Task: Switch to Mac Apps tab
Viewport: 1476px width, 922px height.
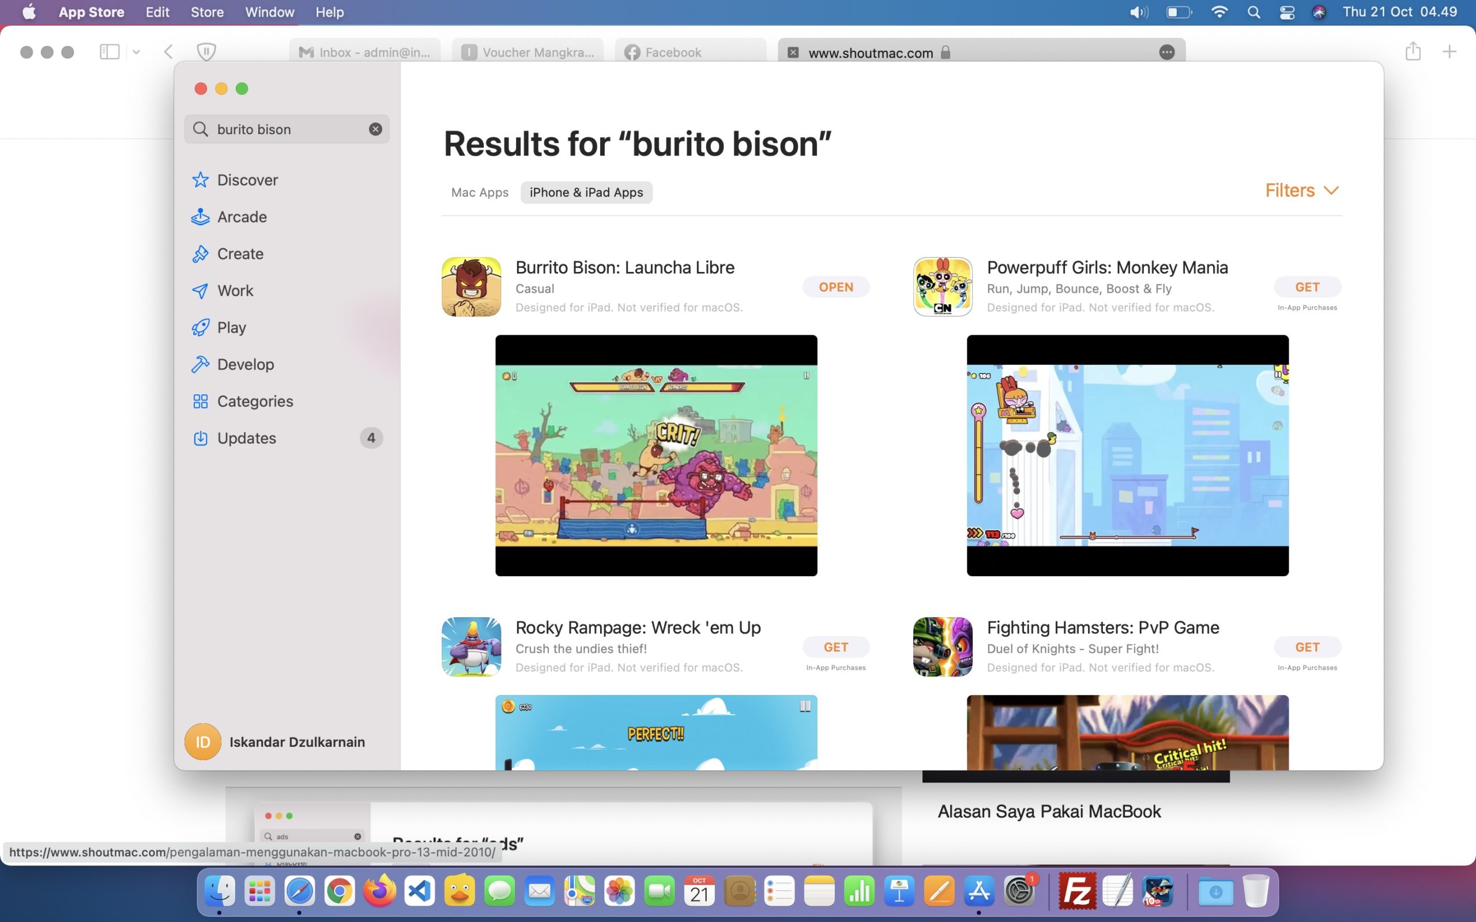Action: [x=479, y=192]
